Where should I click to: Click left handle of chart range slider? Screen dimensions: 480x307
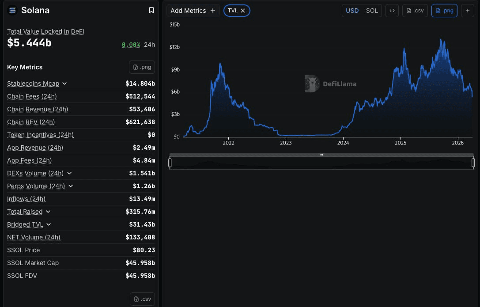[170, 163]
